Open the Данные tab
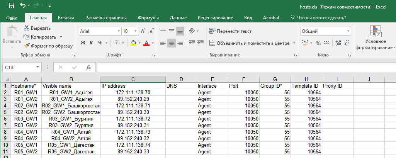This screenshot has height=158, width=396. pyautogui.click(x=178, y=18)
